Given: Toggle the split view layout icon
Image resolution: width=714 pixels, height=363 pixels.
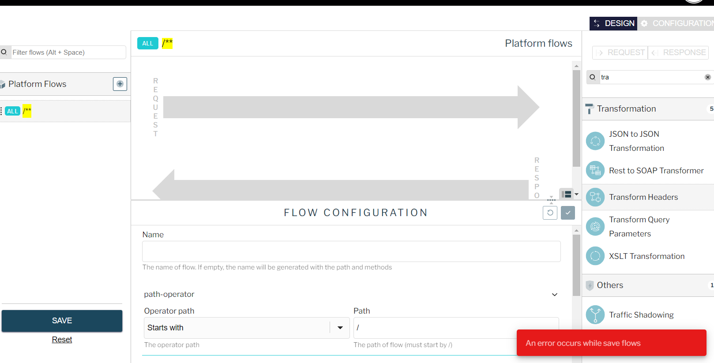Looking at the screenshot, I should tap(567, 194).
